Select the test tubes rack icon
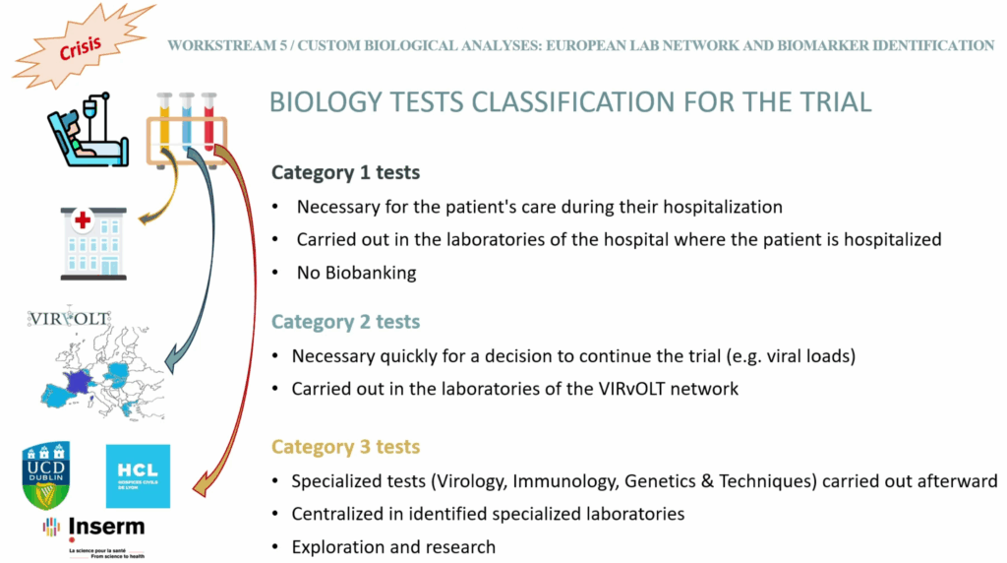 (x=187, y=128)
